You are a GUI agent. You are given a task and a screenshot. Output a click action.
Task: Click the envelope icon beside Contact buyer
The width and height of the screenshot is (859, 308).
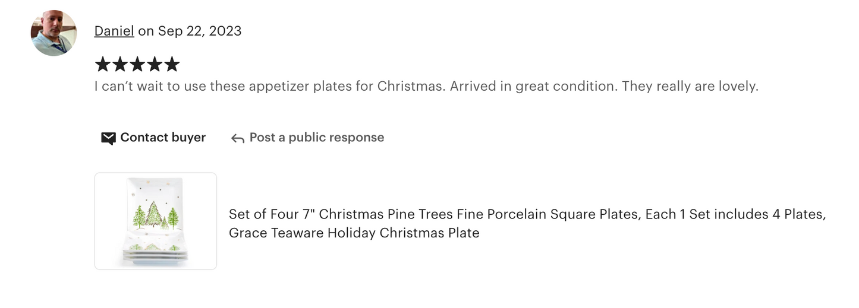click(108, 138)
